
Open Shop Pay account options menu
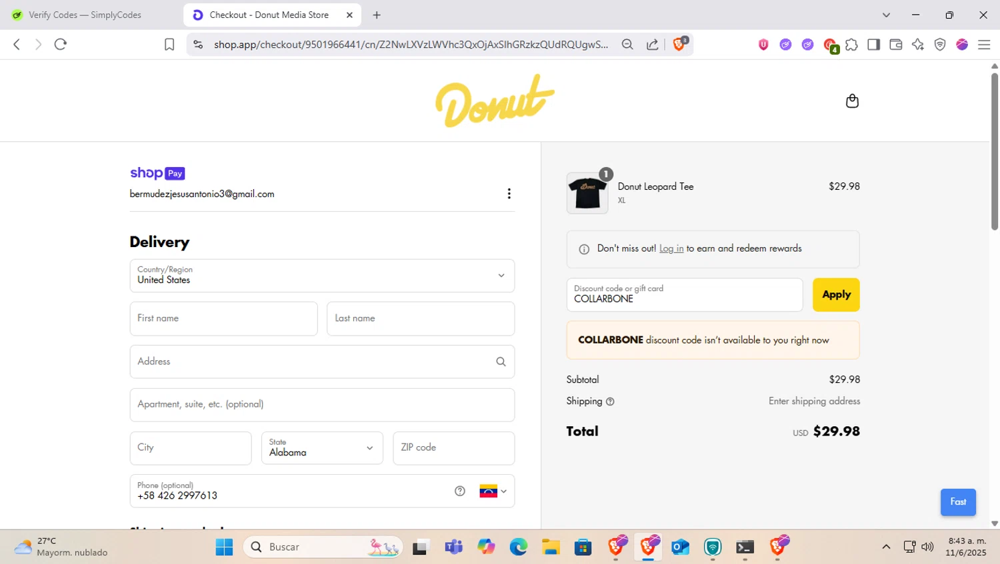[509, 194]
